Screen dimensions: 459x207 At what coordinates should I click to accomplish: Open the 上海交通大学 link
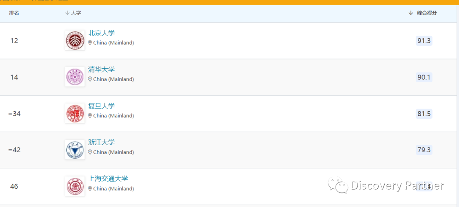coord(108,179)
